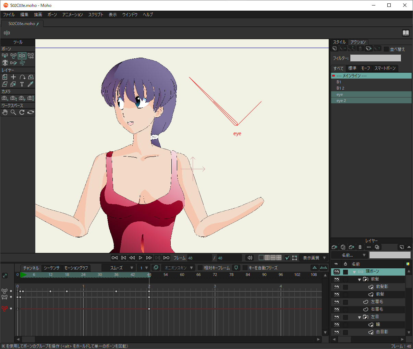Open the ボーン menu
This screenshot has width=413, height=349.
(x=52, y=15)
